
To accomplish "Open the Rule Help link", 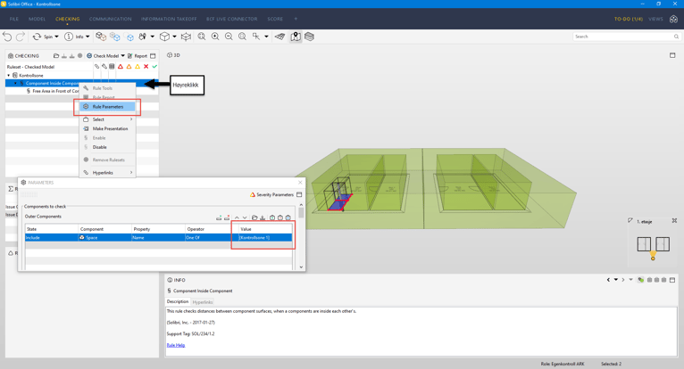I will [176, 345].
